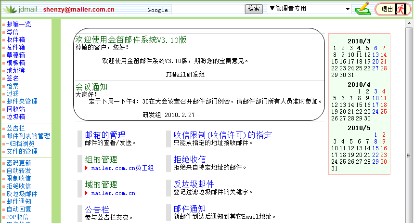Open the 文件的管理 sidebar link
This screenshot has height=223, width=414.
22,151
